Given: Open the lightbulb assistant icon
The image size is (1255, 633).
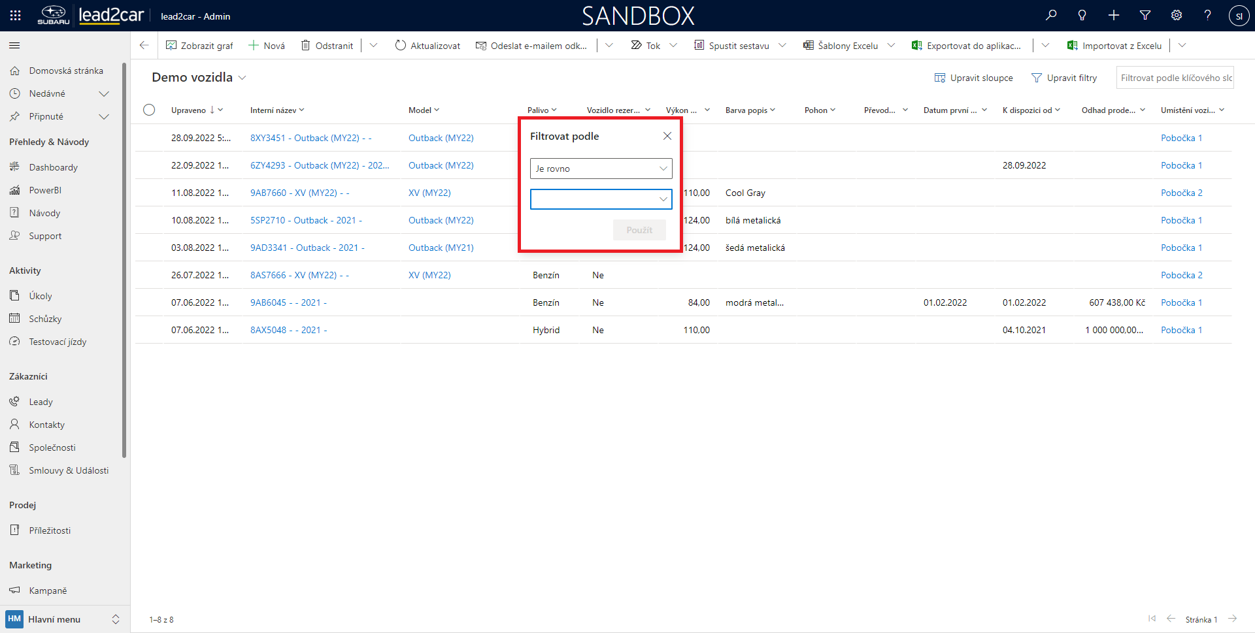Looking at the screenshot, I should tap(1082, 16).
